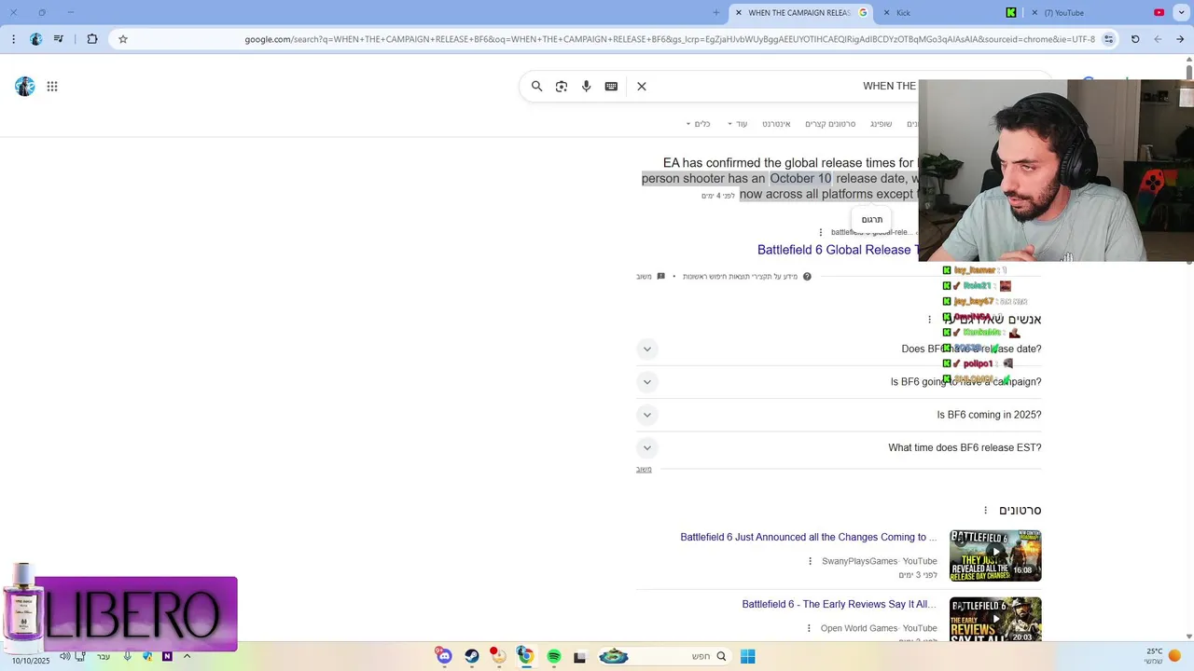This screenshot has width=1194, height=671.
Task: Open the Google apps grid
Action: [52, 87]
